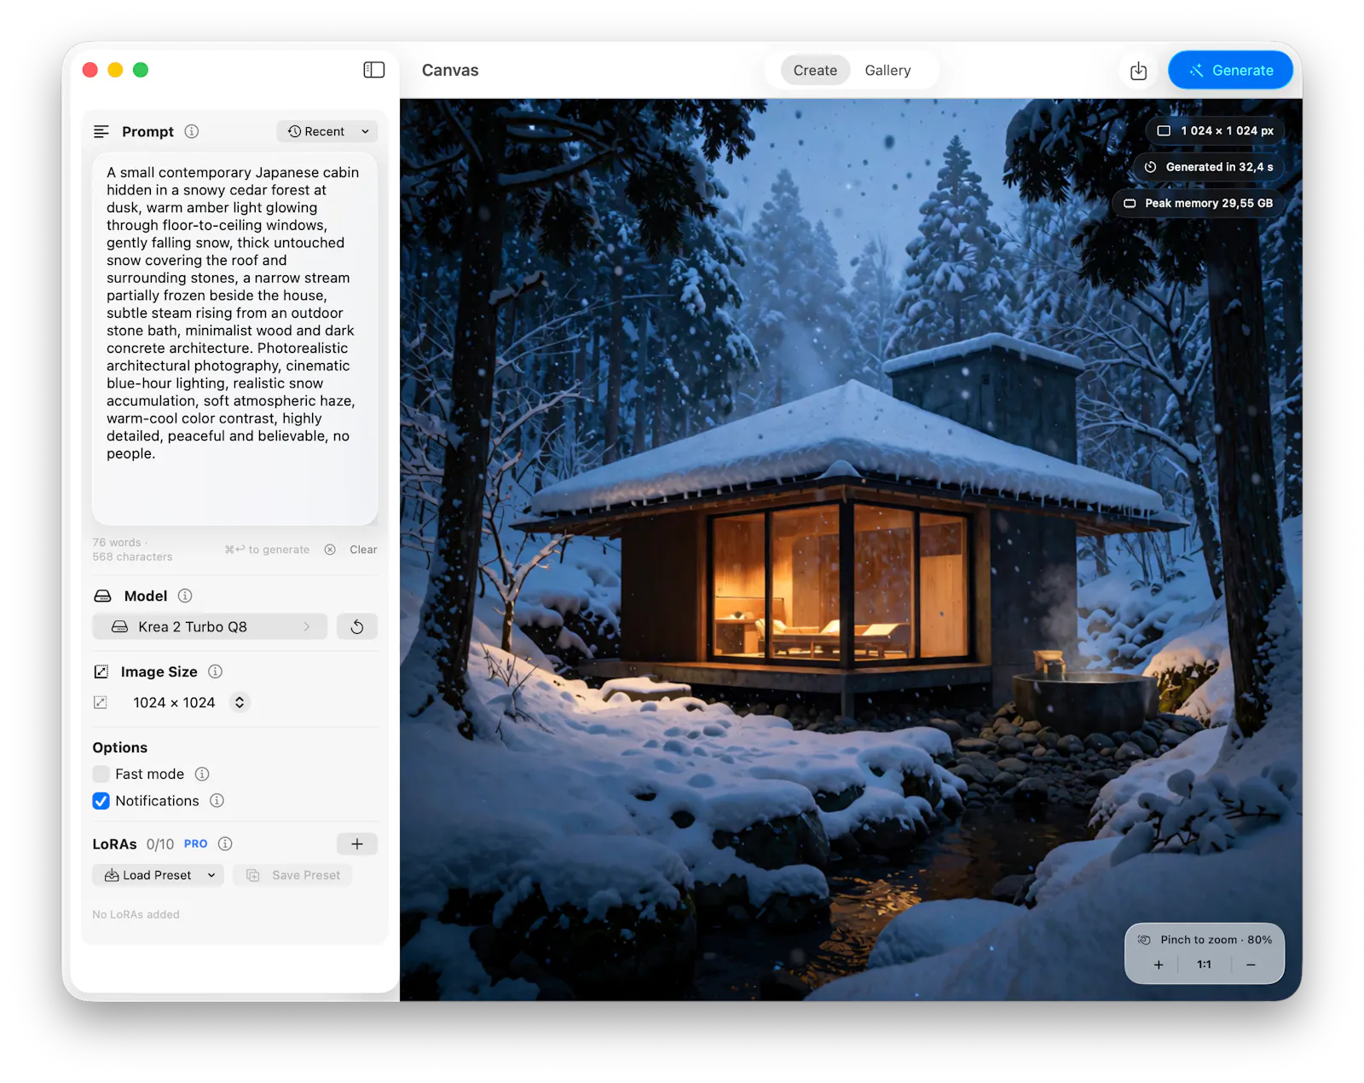The height and width of the screenshot is (1083, 1364).
Task: Switch to the Gallery tab
Action: (887, 70)
